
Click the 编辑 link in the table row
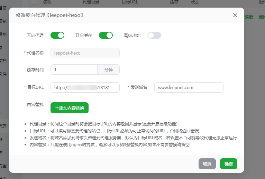pos(249,17)
